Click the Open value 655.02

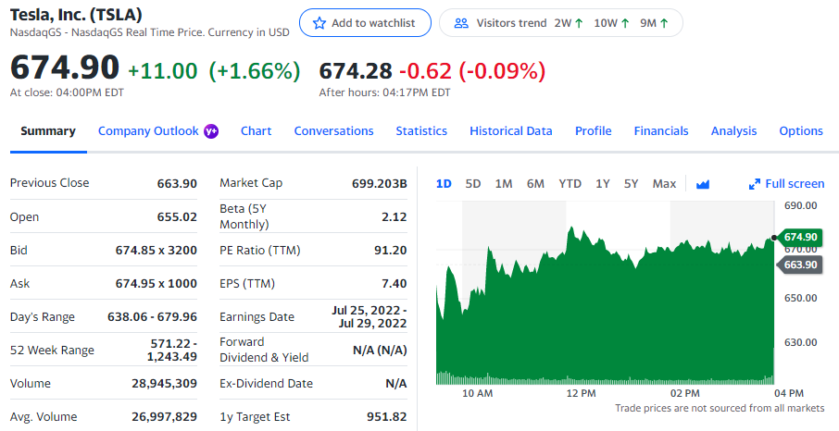click(x=177, y=217)
